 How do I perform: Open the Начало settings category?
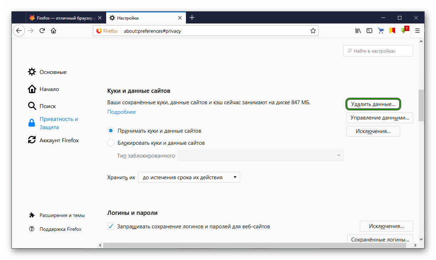[x=49, y=89]
